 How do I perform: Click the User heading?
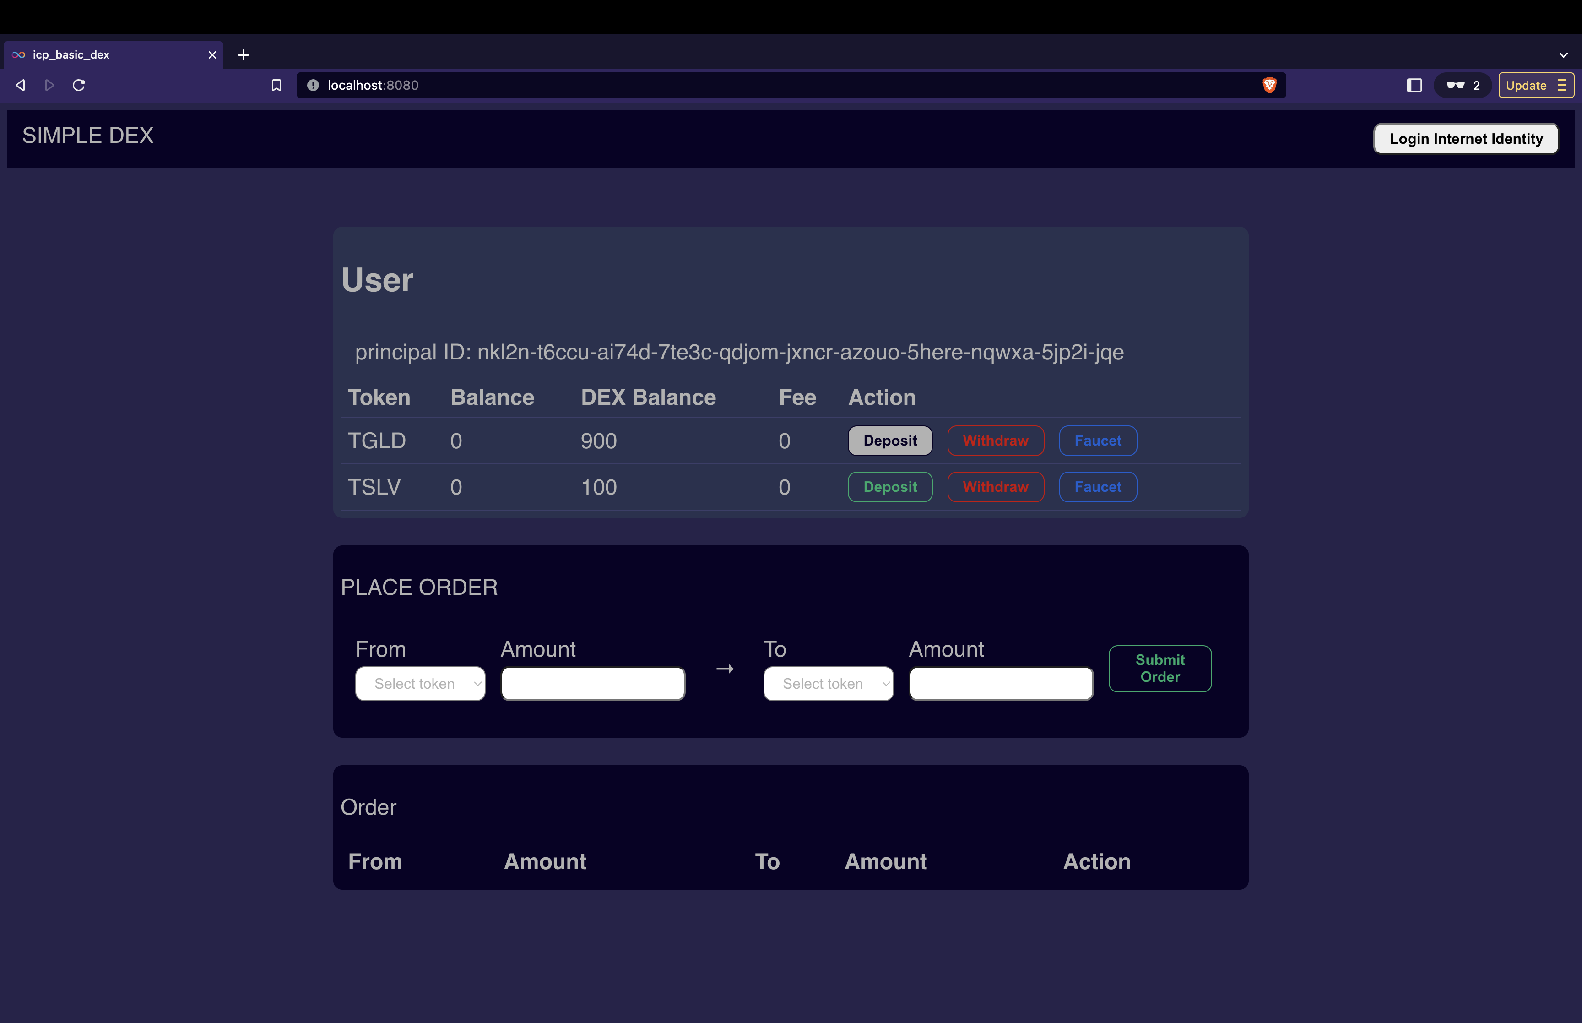click(x=377, y=280)
